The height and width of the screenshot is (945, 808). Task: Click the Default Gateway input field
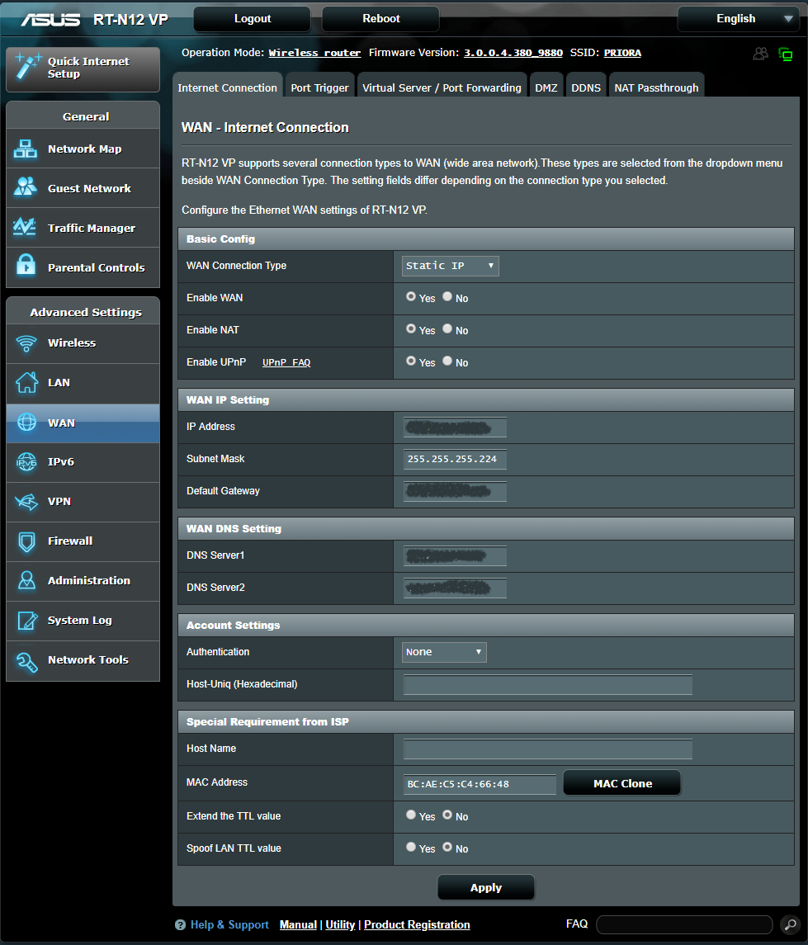455,491
